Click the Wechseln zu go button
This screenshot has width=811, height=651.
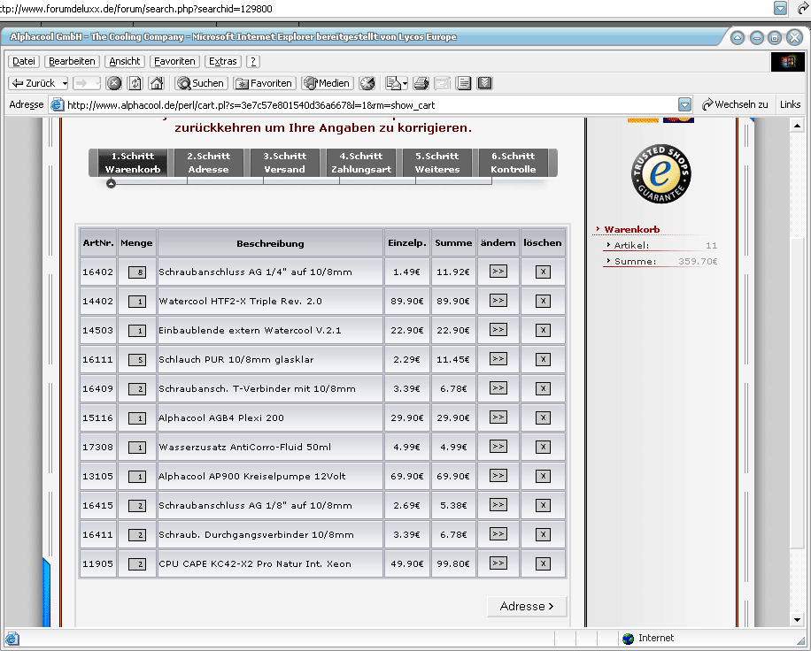pos(735,105)
